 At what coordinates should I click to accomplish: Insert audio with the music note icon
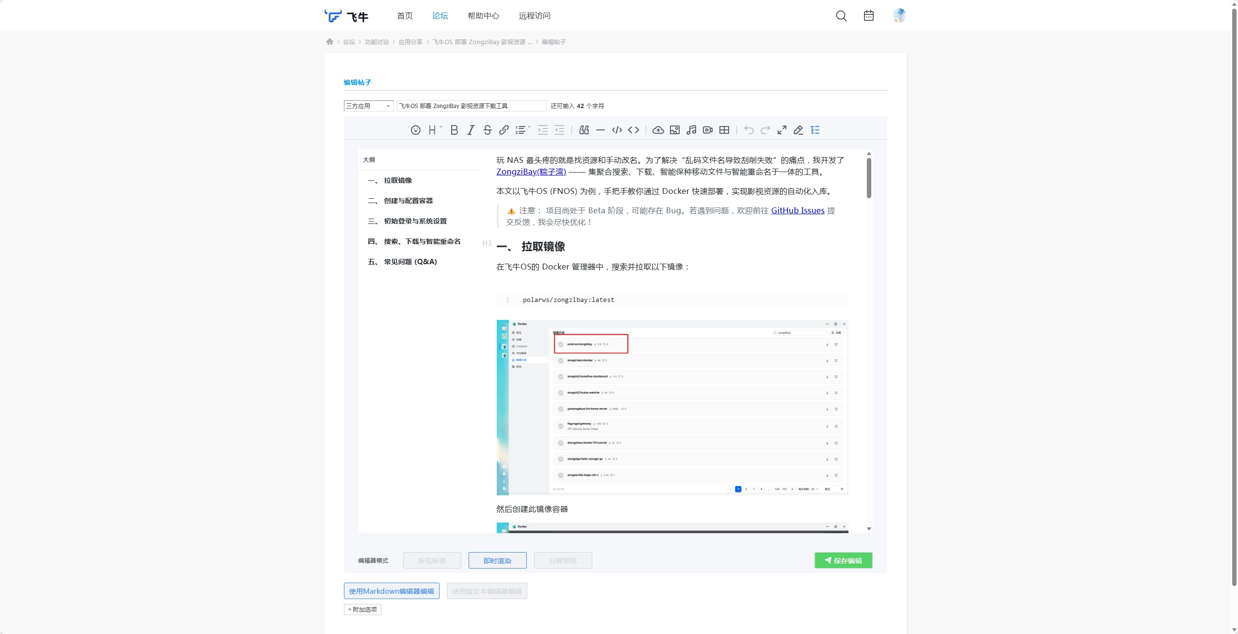[691, 130]
